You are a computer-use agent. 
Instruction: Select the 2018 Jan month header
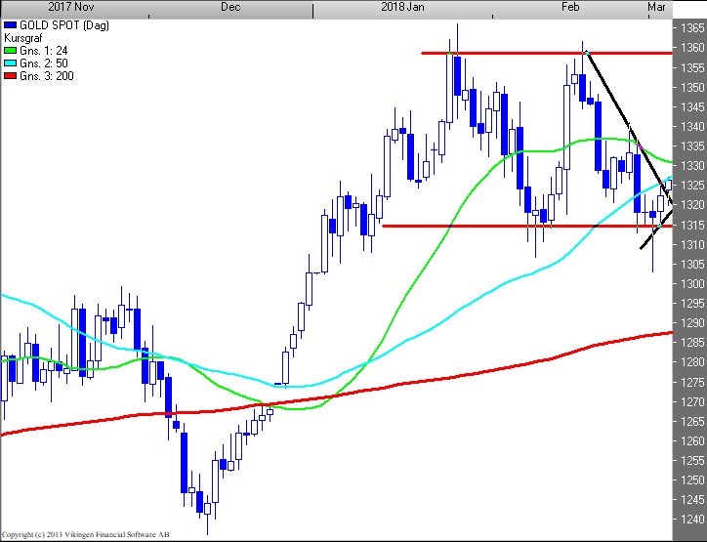point(403,7)
